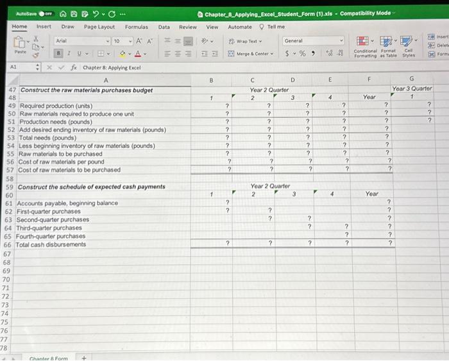The height and width of the screenshot is (361, 449).
Task: Click the Orientation text angle icon
Action: point(205,41)
